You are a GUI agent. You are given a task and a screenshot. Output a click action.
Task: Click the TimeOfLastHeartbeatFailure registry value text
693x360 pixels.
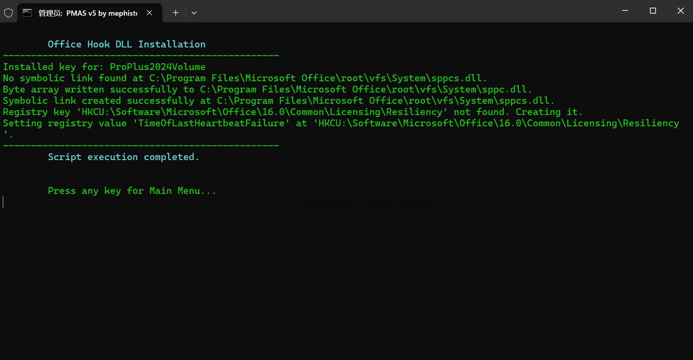(x=211, y=123)
